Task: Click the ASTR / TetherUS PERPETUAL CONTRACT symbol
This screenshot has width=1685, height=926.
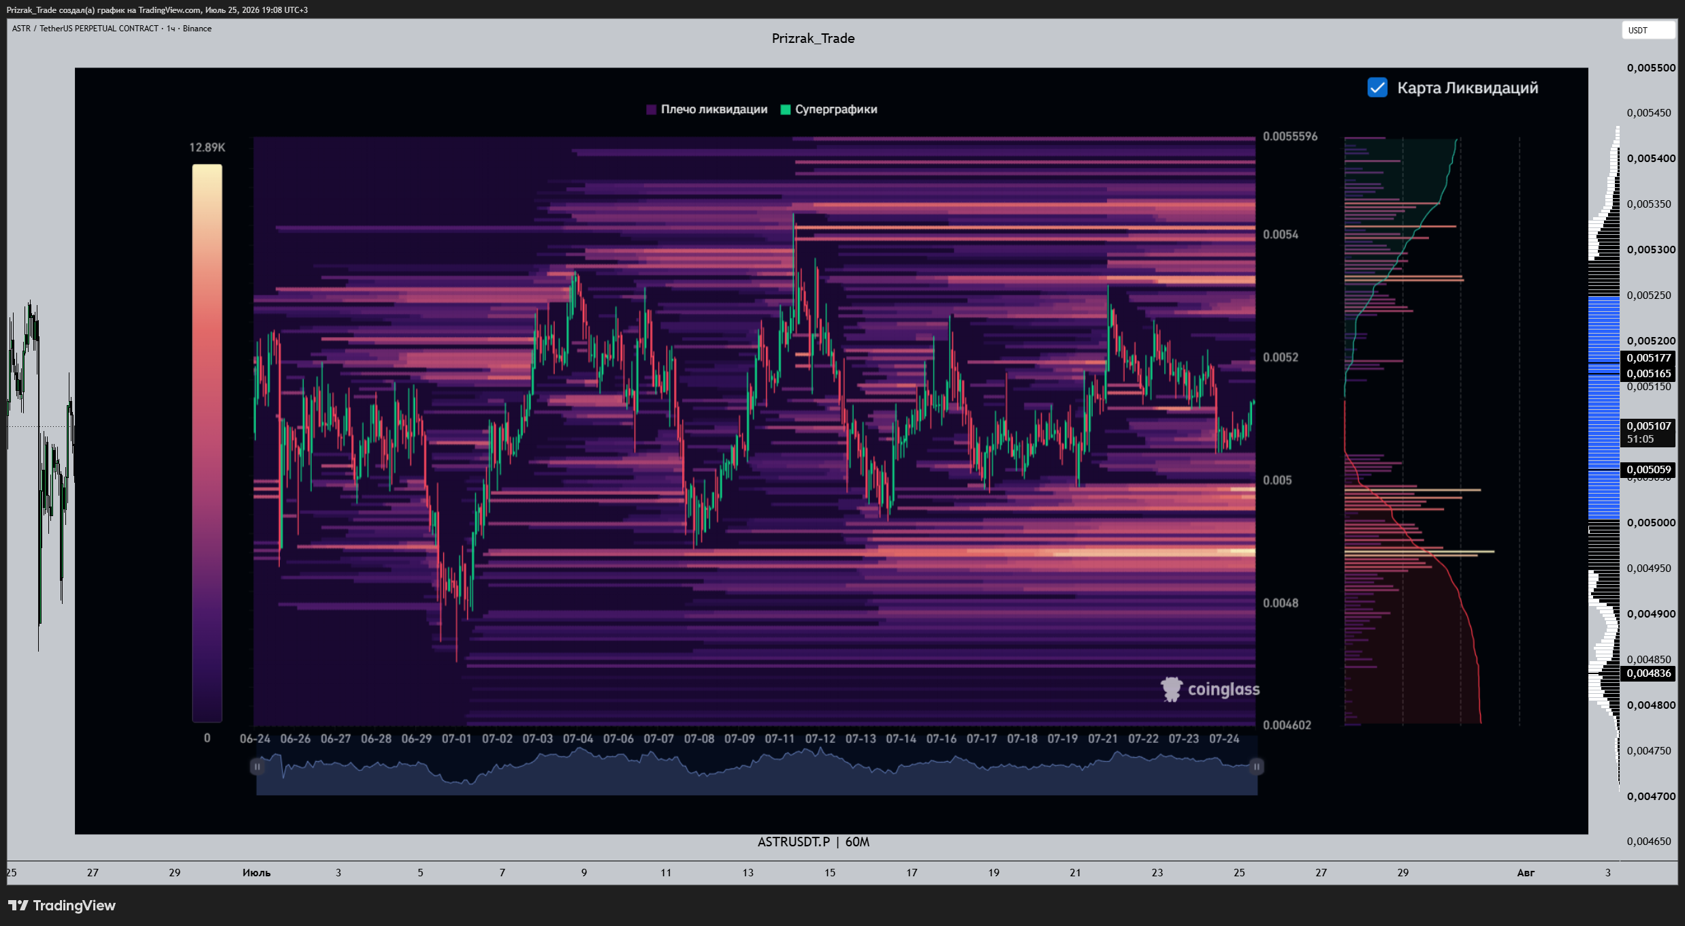Action: (85, 29)
